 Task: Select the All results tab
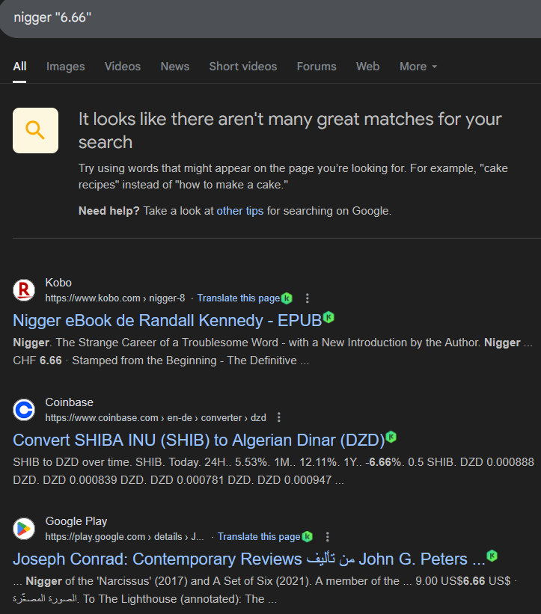[19, 67]
